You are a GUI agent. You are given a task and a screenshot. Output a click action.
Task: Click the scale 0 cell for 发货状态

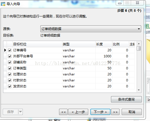coord(121,86)
